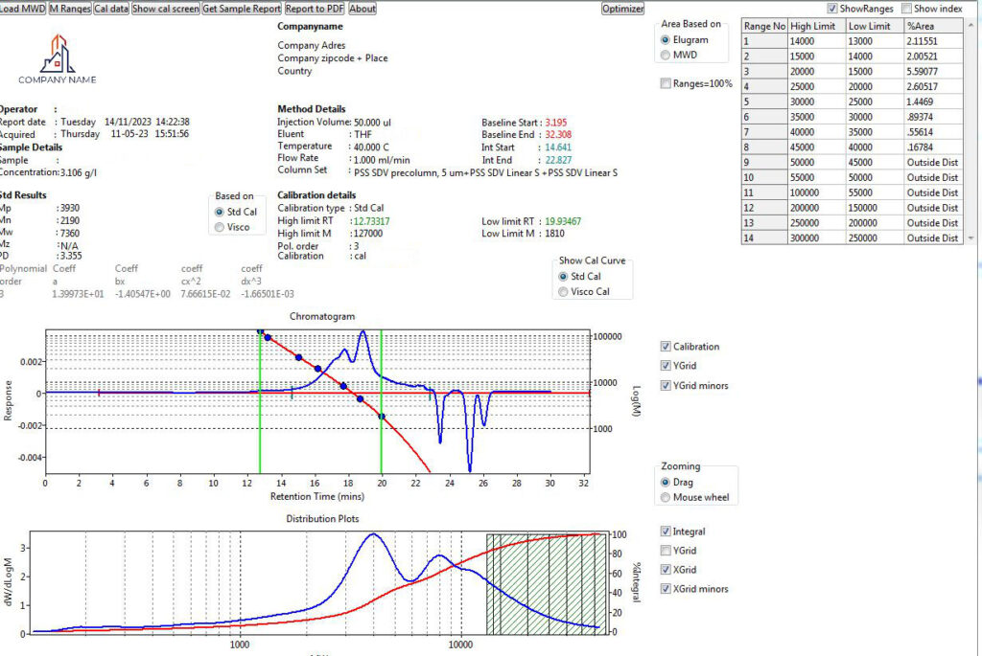Click Get Sample Report

coord(242,9)
